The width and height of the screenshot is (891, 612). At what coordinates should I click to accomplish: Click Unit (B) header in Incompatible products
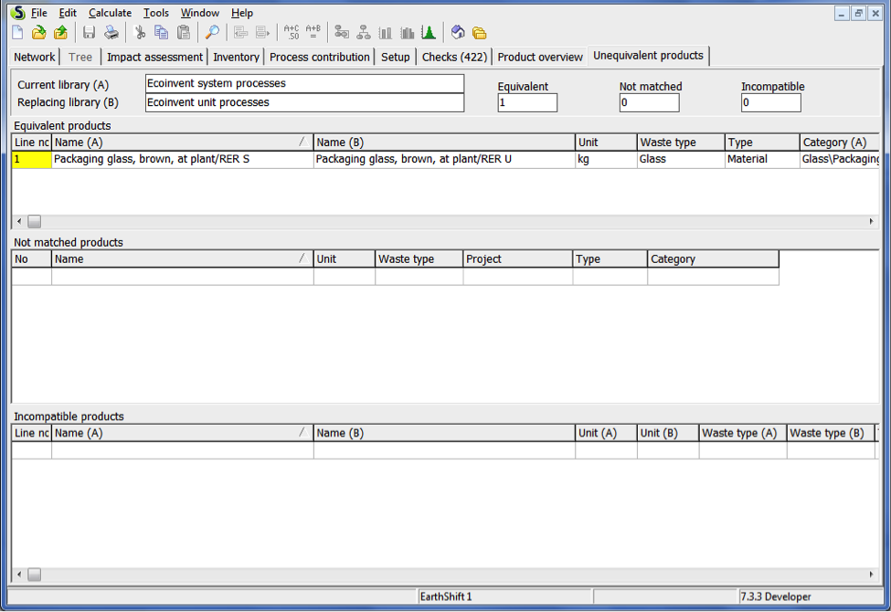coord(668,433)
